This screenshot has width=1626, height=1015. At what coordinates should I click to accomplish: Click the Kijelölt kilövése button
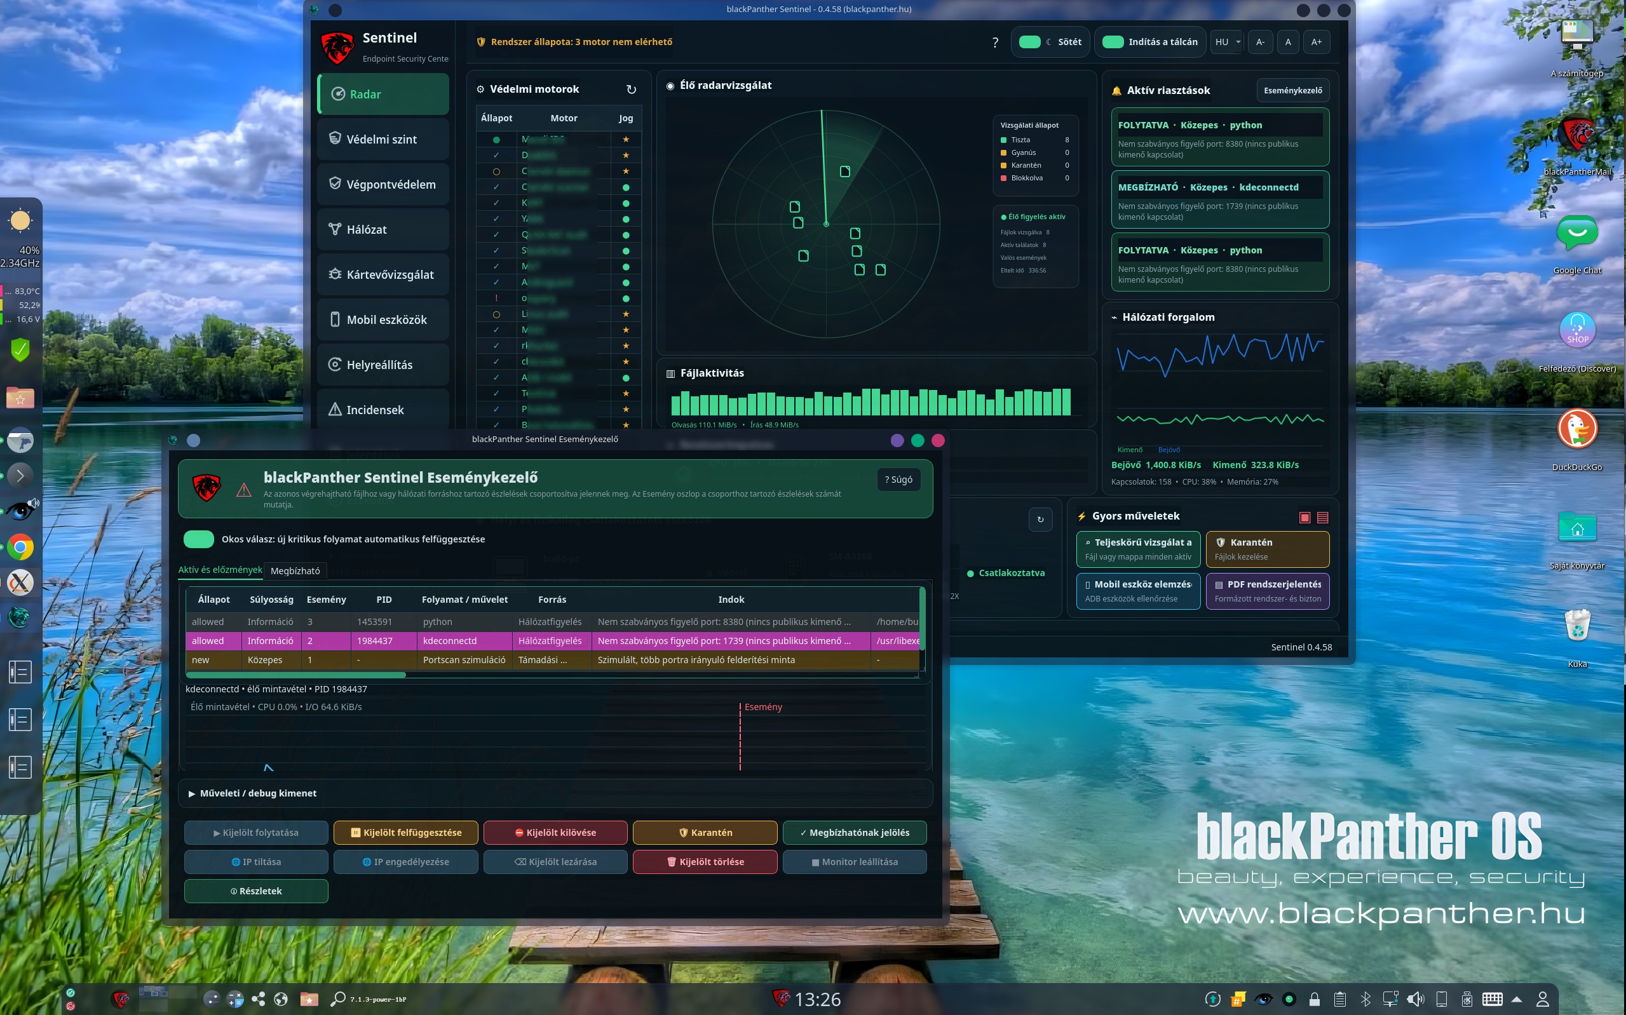555,833
